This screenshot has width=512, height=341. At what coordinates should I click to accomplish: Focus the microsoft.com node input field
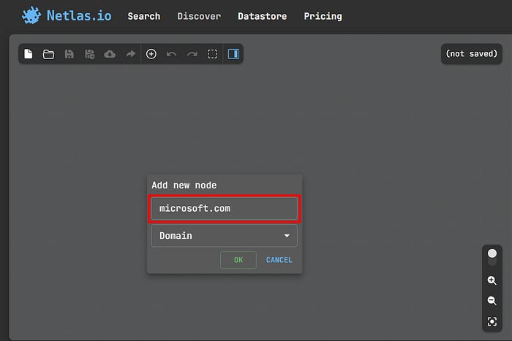tap(225, 208)
